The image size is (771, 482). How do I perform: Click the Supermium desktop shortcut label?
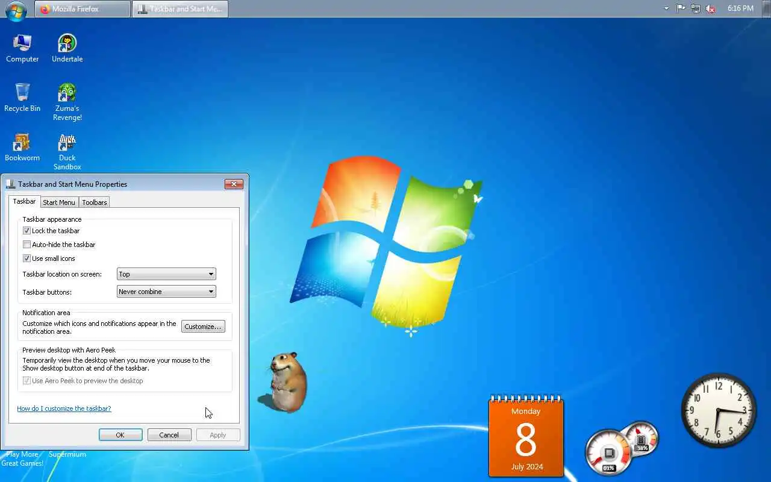(x=67, y=454)
